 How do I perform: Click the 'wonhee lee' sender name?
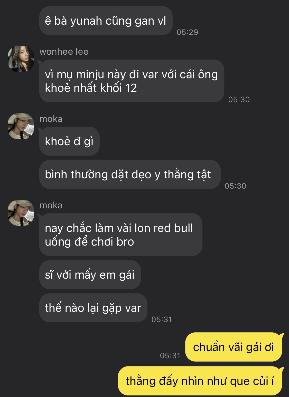coord(64,52)
